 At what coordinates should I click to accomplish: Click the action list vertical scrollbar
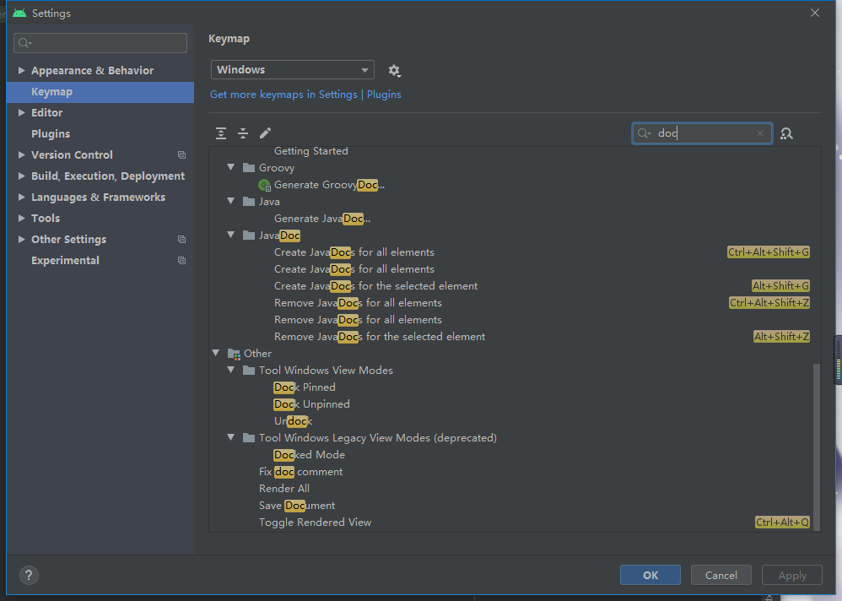pos(817,446)
